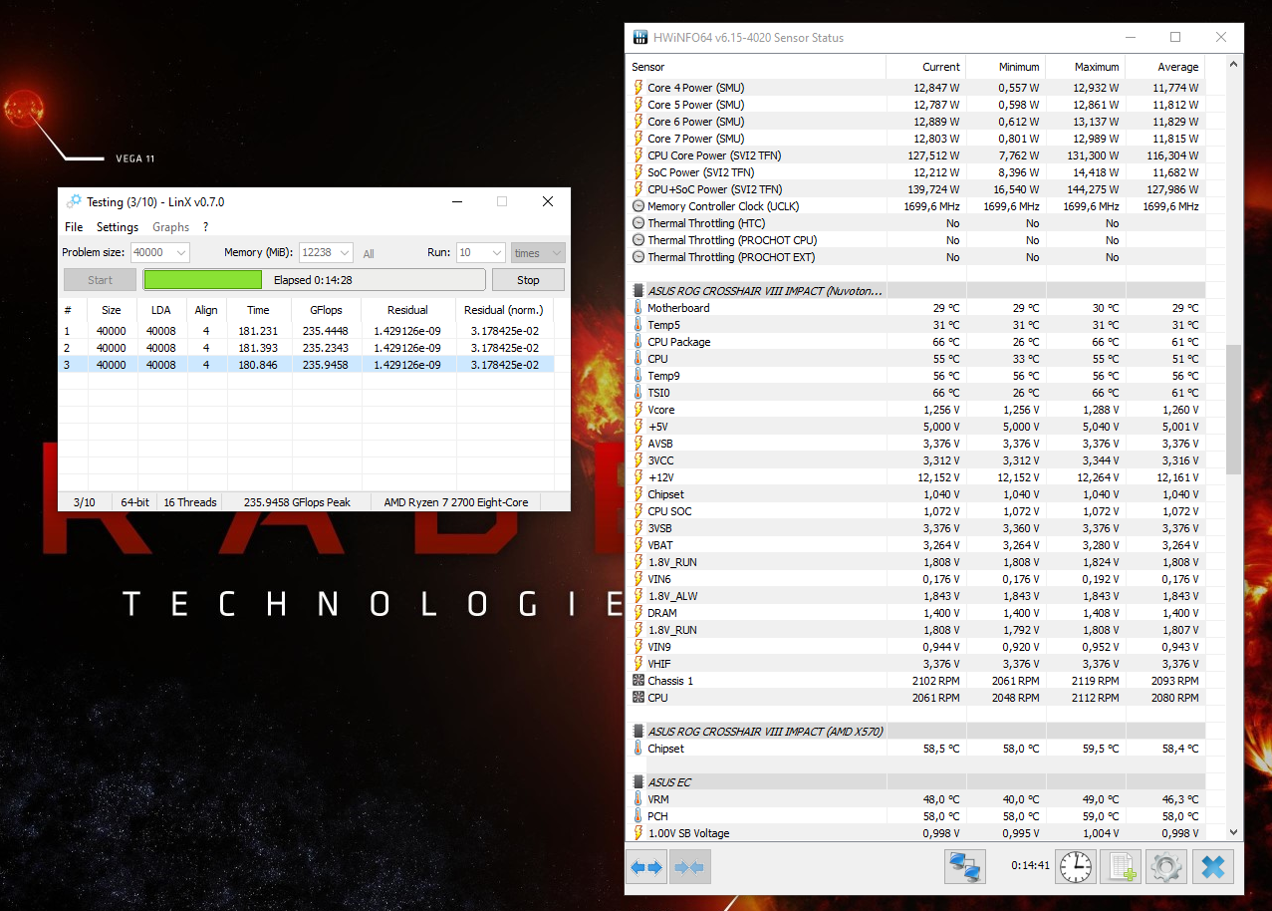Select the CPU Core Power (SVI2 TFN) row
This screenshot has height=911, width=1272.
click(915, 155)
